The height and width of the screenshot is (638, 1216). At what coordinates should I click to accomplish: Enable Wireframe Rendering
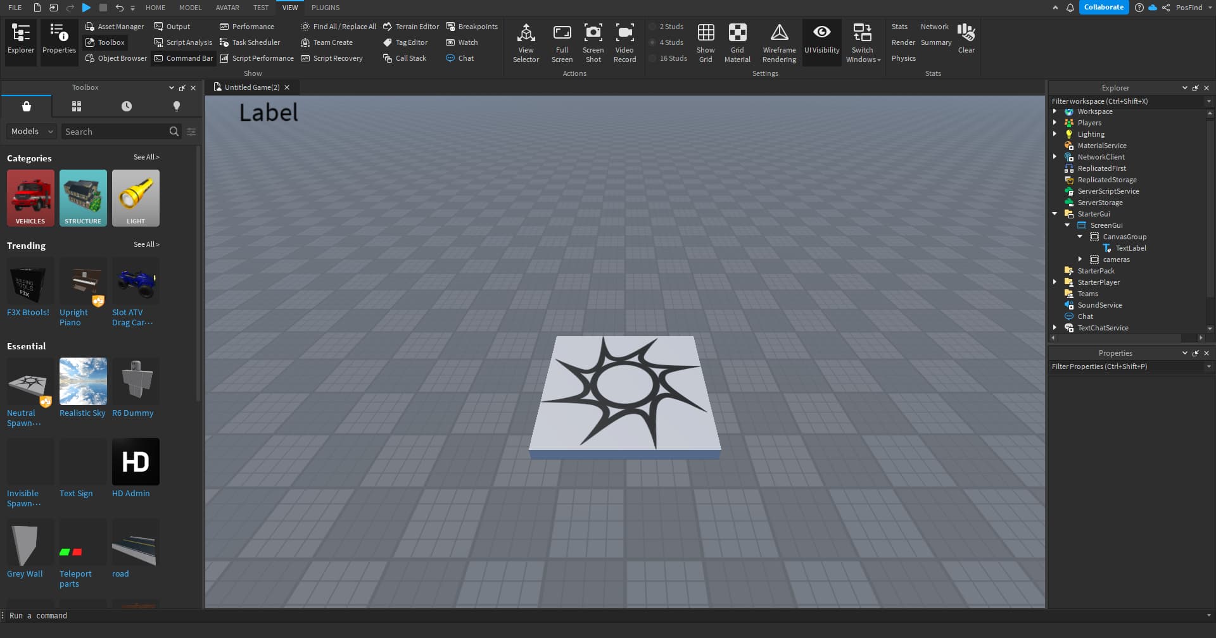(779, 42)
